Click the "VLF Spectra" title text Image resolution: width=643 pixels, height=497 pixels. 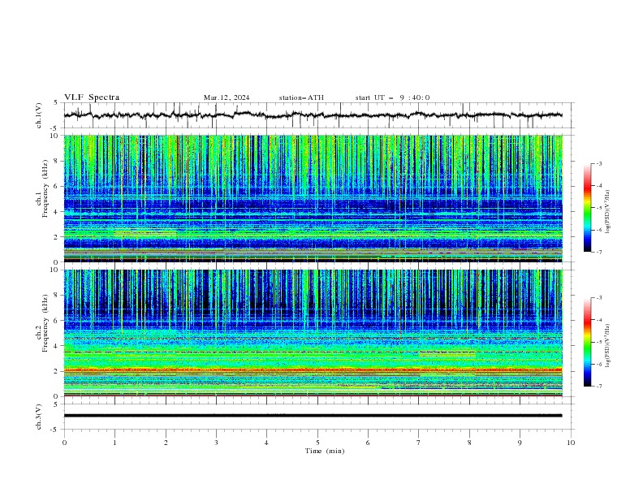coord(92,97)
